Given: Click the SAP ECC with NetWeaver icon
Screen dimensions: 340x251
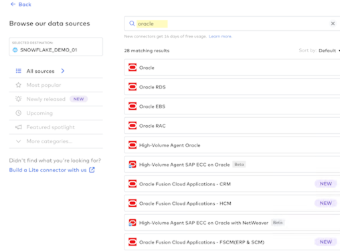Looking at the screenshot, I should (x=133, y=223).
